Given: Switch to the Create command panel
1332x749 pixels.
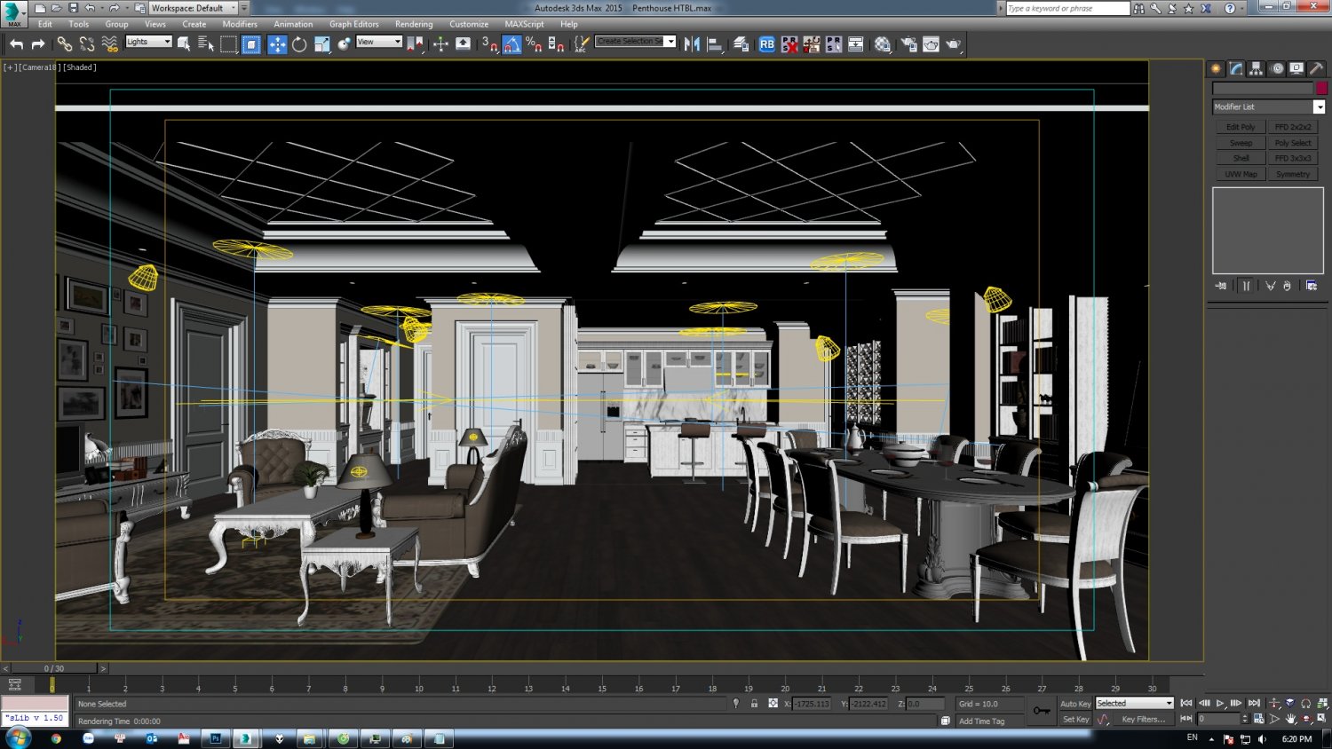Looking at the screenshot, I should coord(1215,67).
